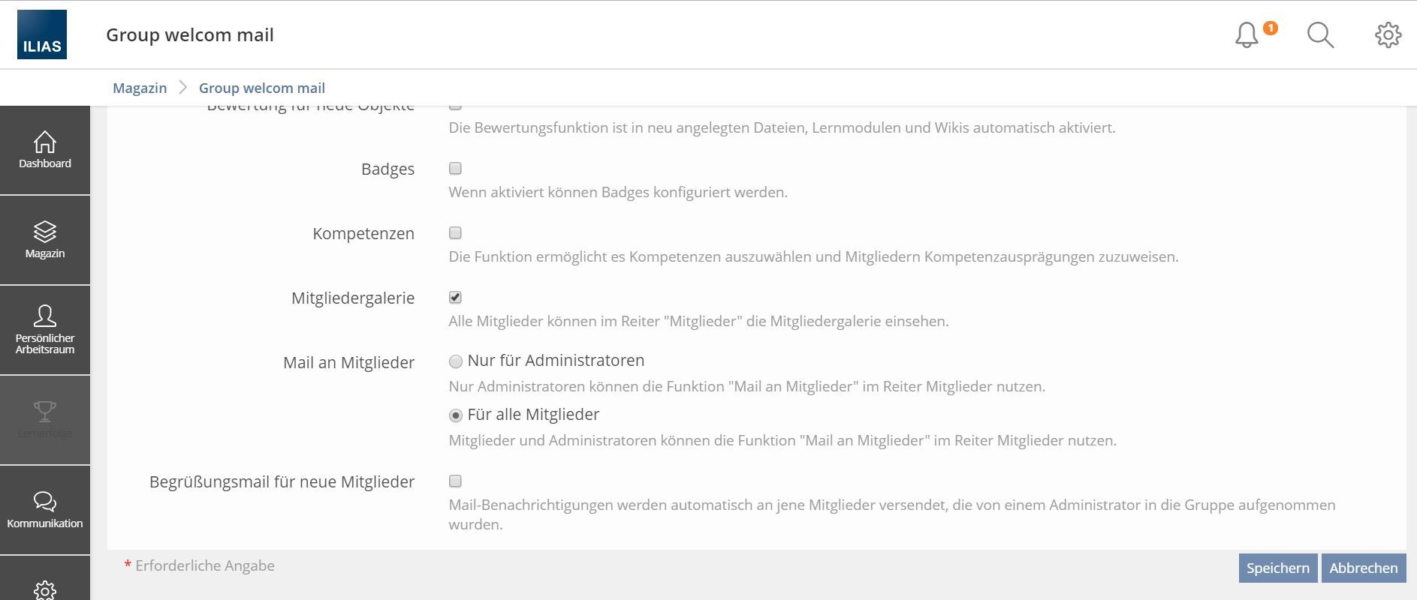Click 'Group welcom mail' breadcrumb link
This screenshot has height=600, width=1417.
[x=261, y=88]
